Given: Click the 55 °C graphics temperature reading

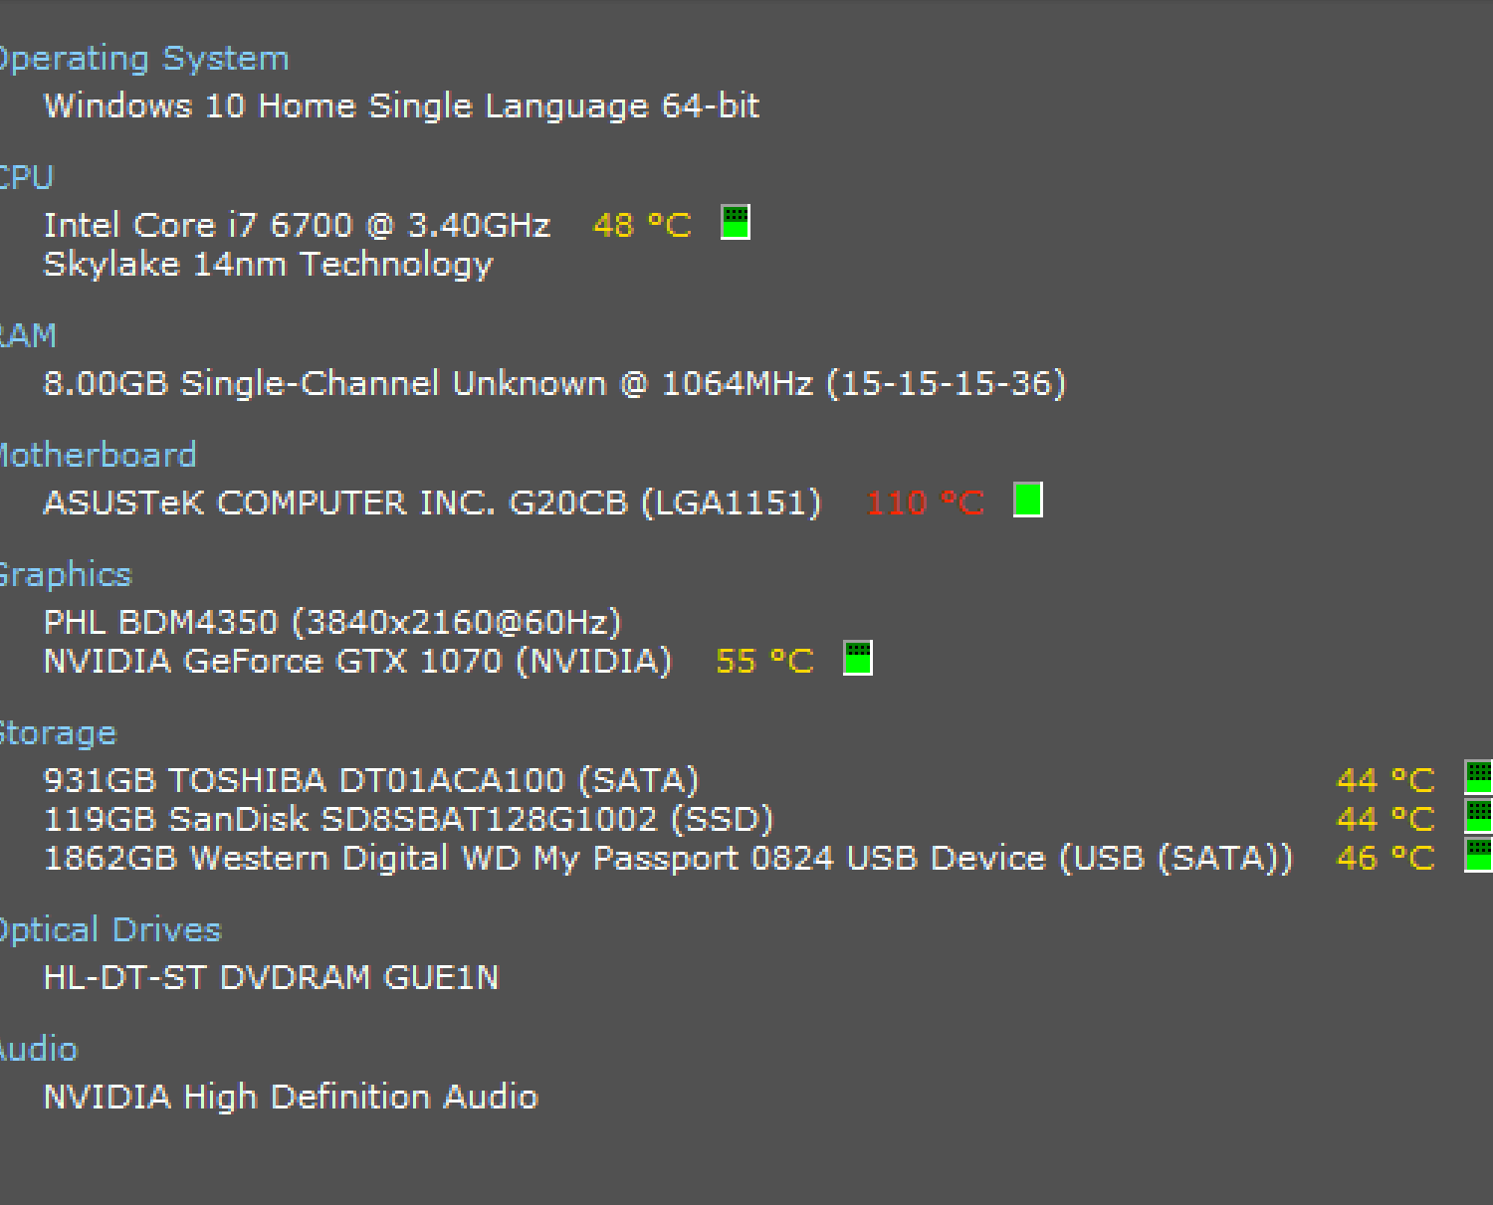Looking at the screenshot, I should tap(764, 662).
